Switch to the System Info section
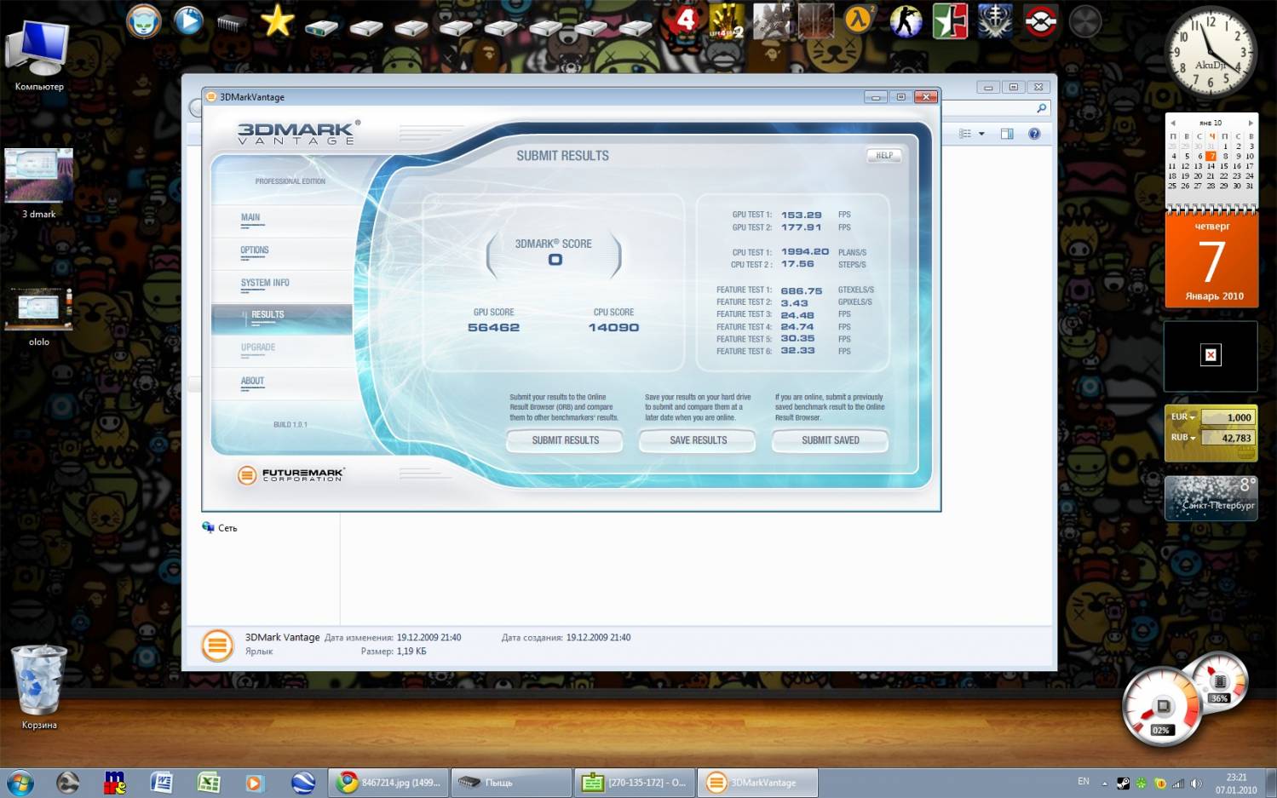The width and height of the screenshot is (1277, 798). pos(265,284)
